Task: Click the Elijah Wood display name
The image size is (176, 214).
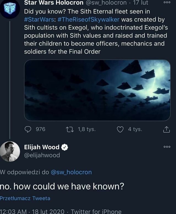Action: 42,147
